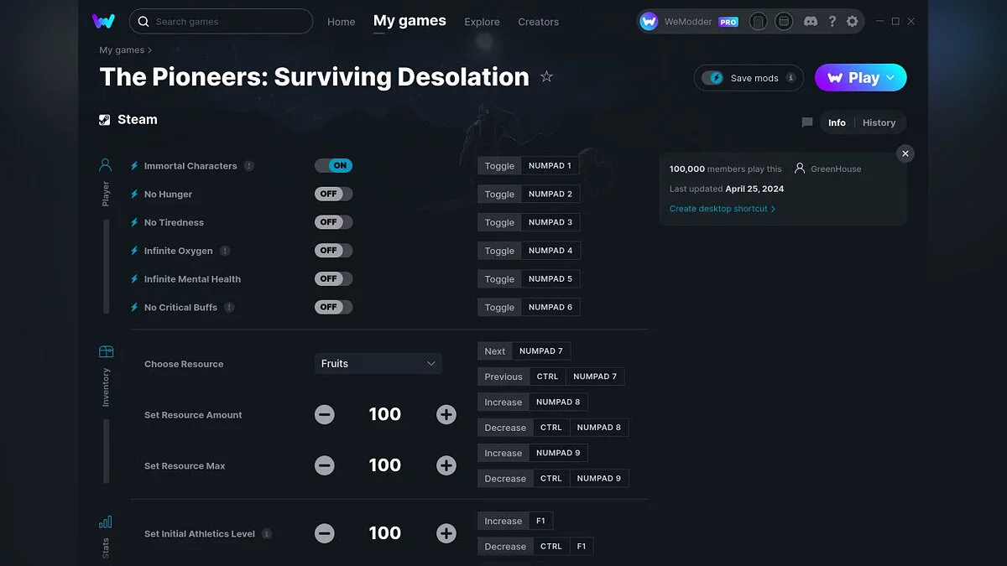1007x566 pixels.
Task: Open the My games tab
Action: click(410, 21)
